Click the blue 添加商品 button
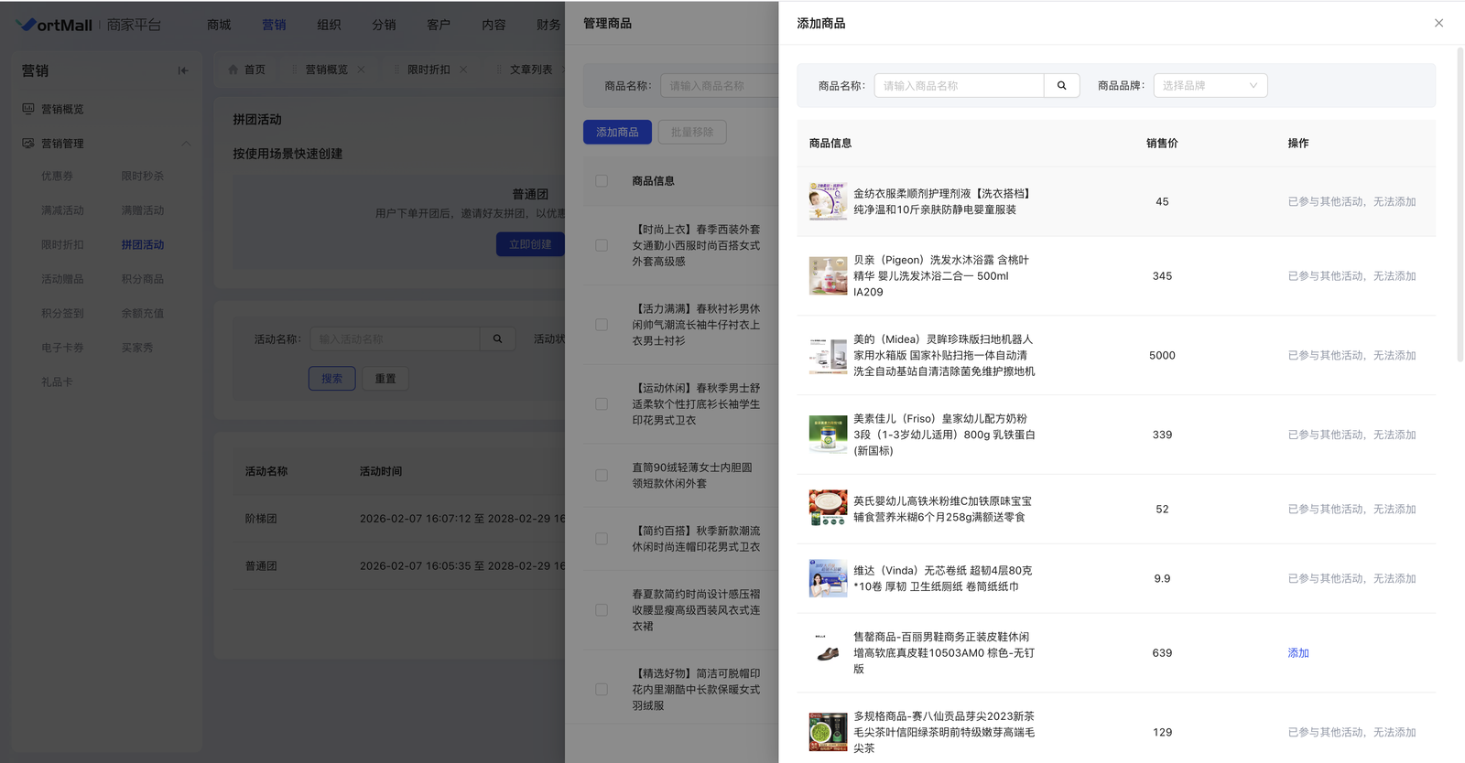The height and width of the screenshot is (763, 1465). point(617,133)
